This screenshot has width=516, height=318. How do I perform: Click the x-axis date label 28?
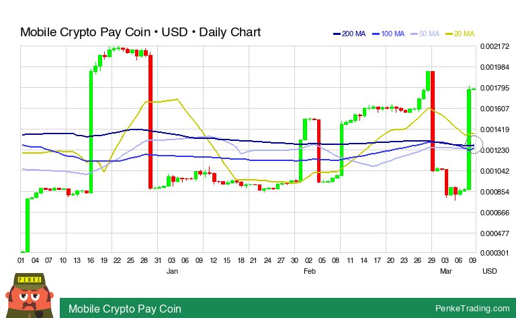pos(144,260)
